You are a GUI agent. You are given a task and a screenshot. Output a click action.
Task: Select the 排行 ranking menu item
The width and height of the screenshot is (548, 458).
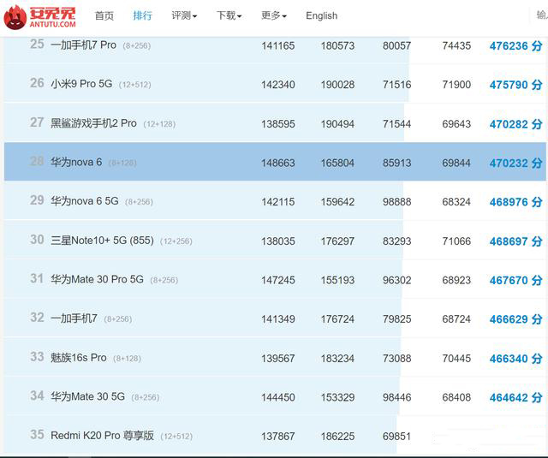143,15
